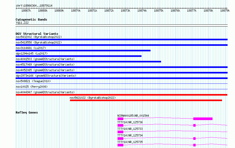Click the 18879k ruler mark
The image size is (235, 148).
[225, 11]
